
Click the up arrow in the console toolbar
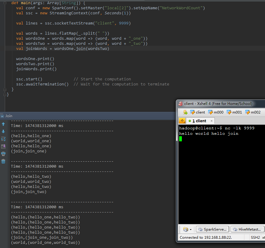pos(3,124)
